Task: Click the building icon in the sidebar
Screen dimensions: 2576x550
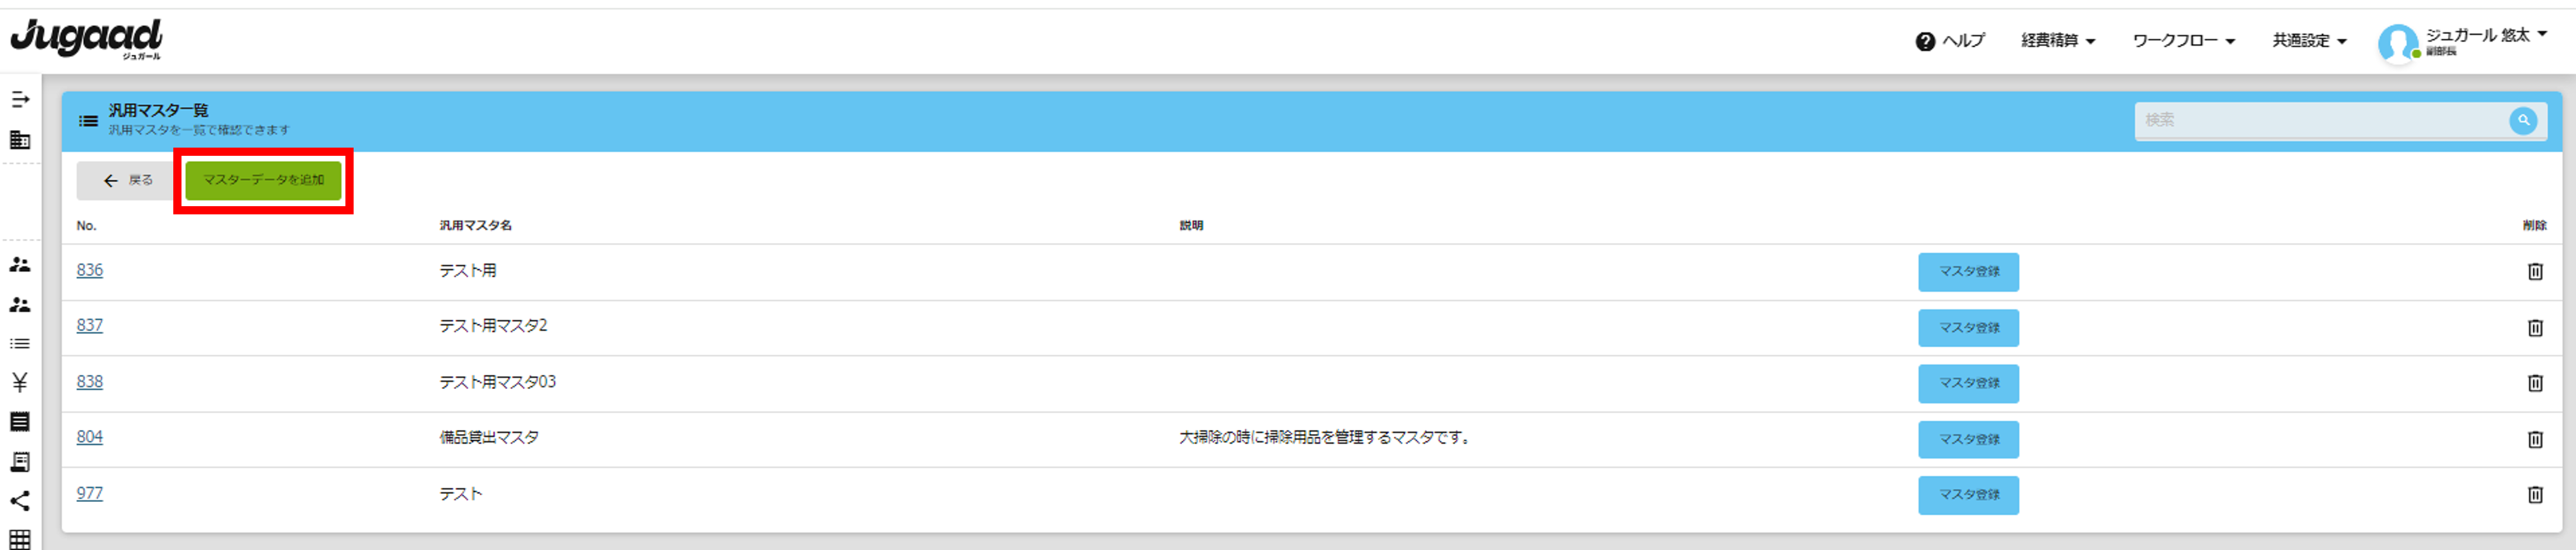Action: (20, 140)
